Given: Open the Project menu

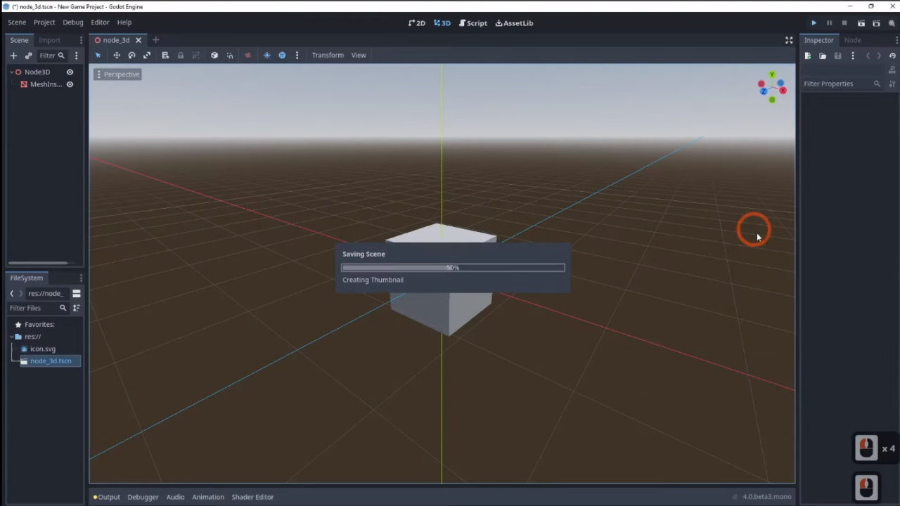Looking at the screenshot, I should [x=44, y=22].
